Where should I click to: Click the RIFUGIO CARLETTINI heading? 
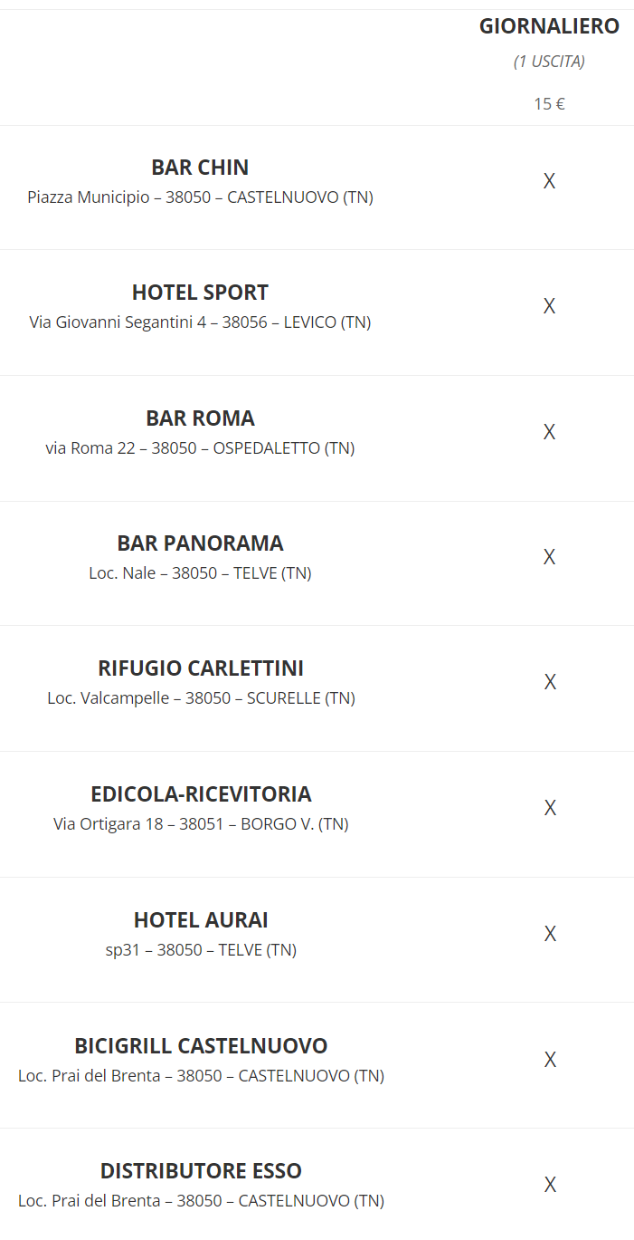click(201, 668)
